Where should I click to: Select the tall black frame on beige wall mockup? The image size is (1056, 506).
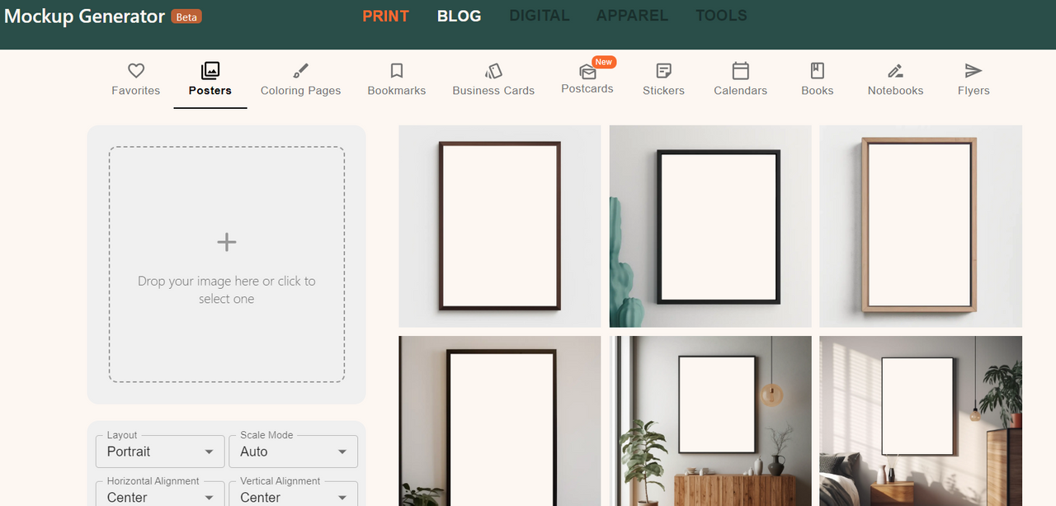(500, 421)
